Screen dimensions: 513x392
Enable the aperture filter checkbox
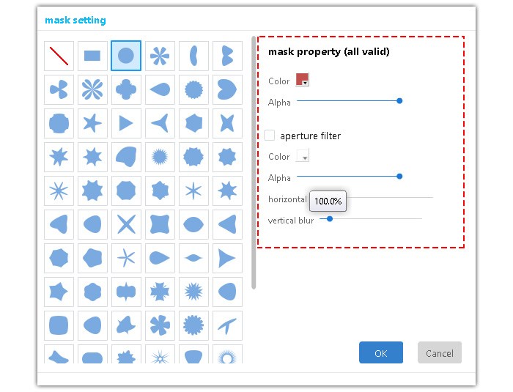[270, 135]
